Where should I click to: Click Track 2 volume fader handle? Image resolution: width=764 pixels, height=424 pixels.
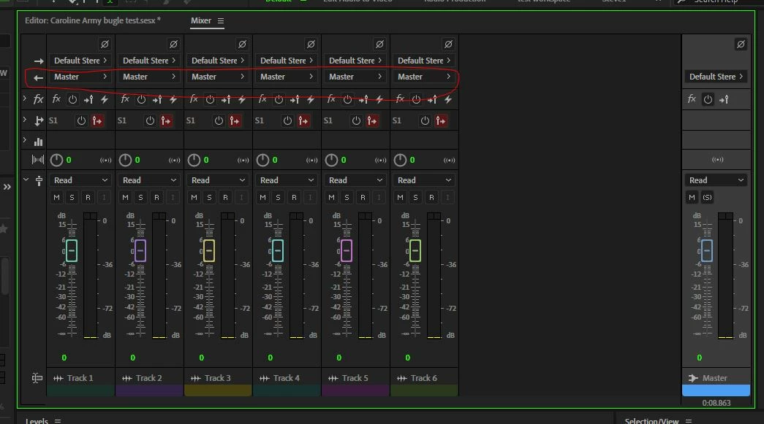click(140, 250)
